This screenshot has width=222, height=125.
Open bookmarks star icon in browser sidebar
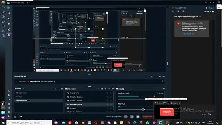pos(3,22)
